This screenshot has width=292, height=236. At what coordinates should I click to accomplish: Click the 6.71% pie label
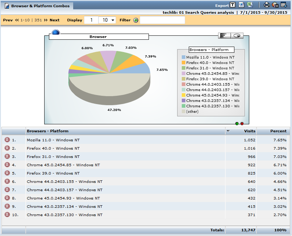(x=108, y=45)
